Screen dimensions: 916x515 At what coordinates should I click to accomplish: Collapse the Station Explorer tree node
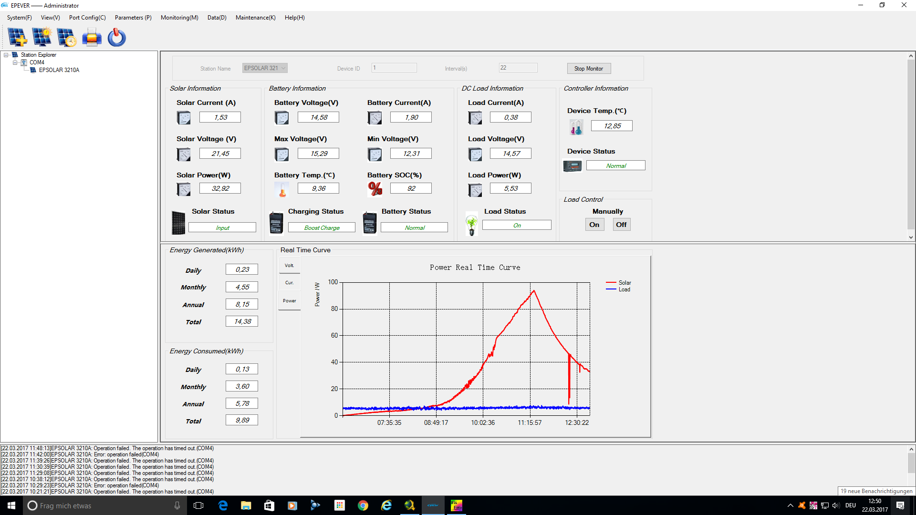(x=6, y=55)
